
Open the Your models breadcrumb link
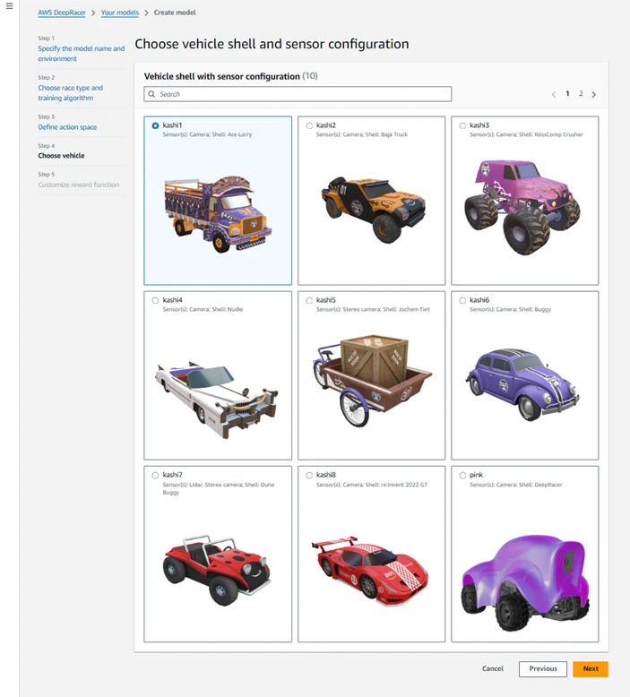[x=119, y=13]
